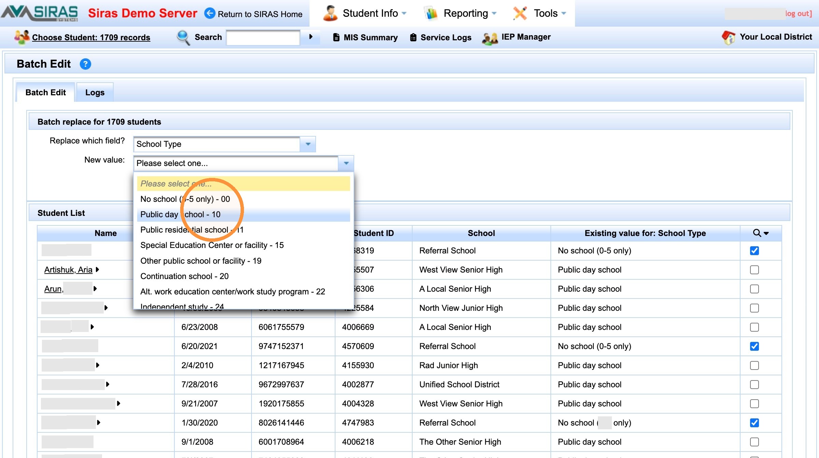
Task: Select 'Public day school - 10' option
Action: point(244,214)
